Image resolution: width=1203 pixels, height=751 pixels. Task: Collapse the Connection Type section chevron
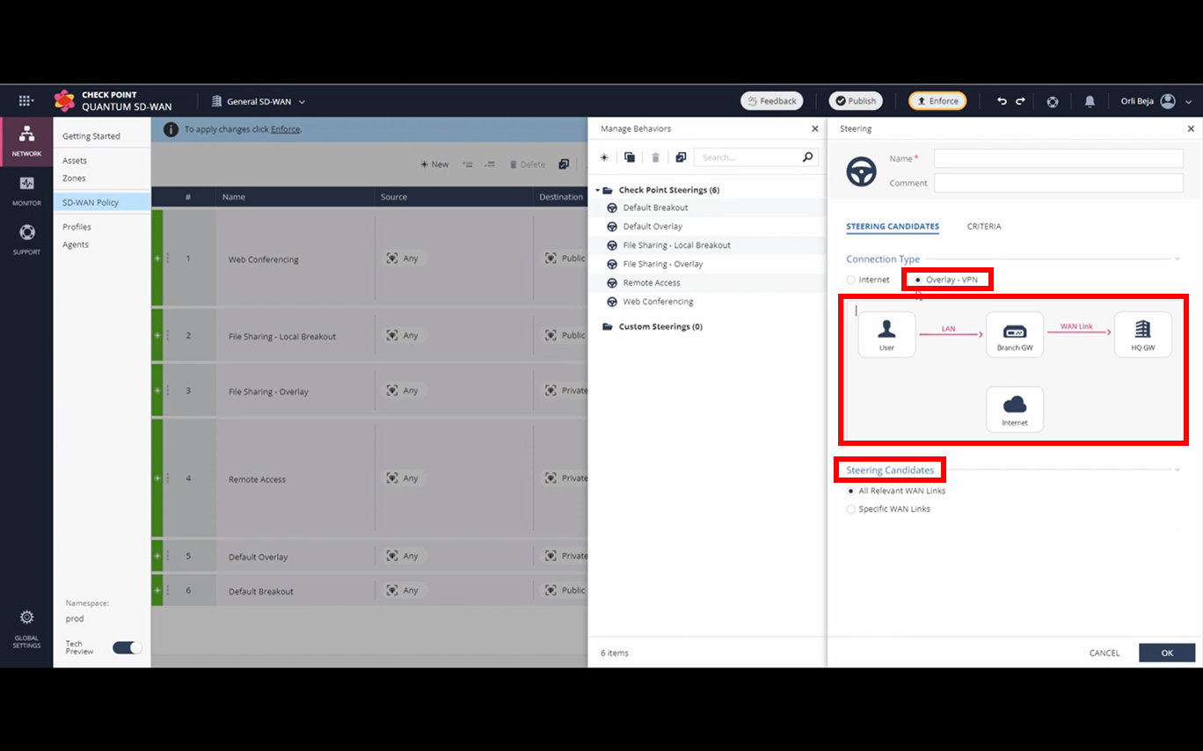pyautogui.click(x=1177, y=259)
